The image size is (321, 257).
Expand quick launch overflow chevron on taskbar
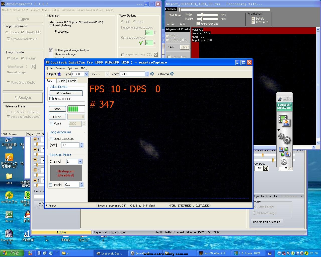[x=56, y=252]
